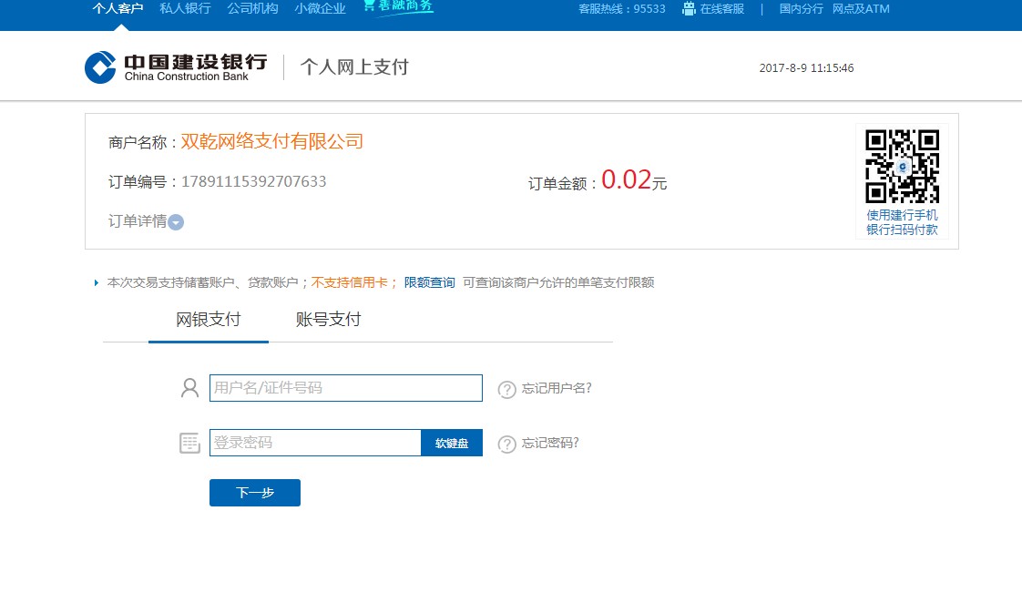Viewport: 1022px width, 603px height.
Task: Click the blue triangle bullet before 本次交易
Action: coord(97,283)
